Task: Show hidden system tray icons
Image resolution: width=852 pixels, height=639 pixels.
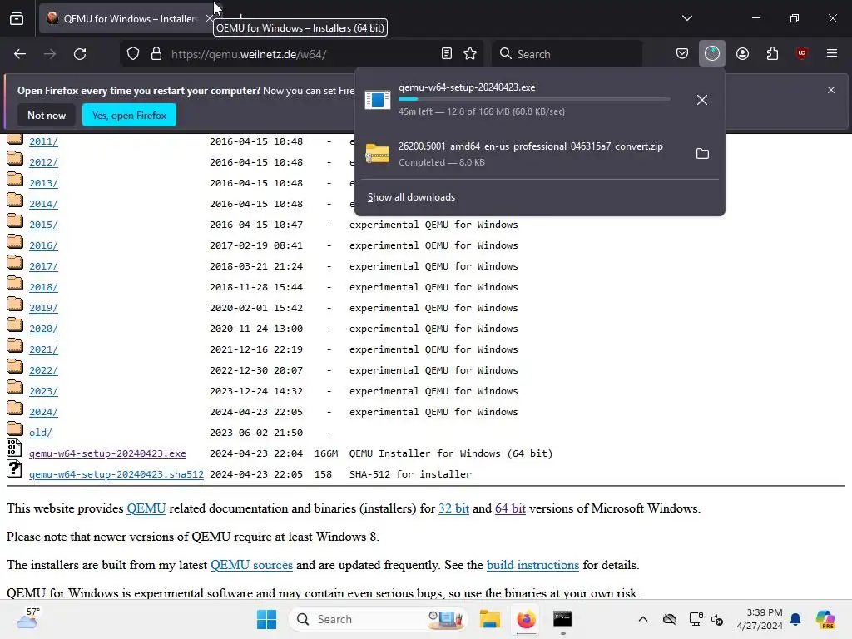Action: click(643, 619)
